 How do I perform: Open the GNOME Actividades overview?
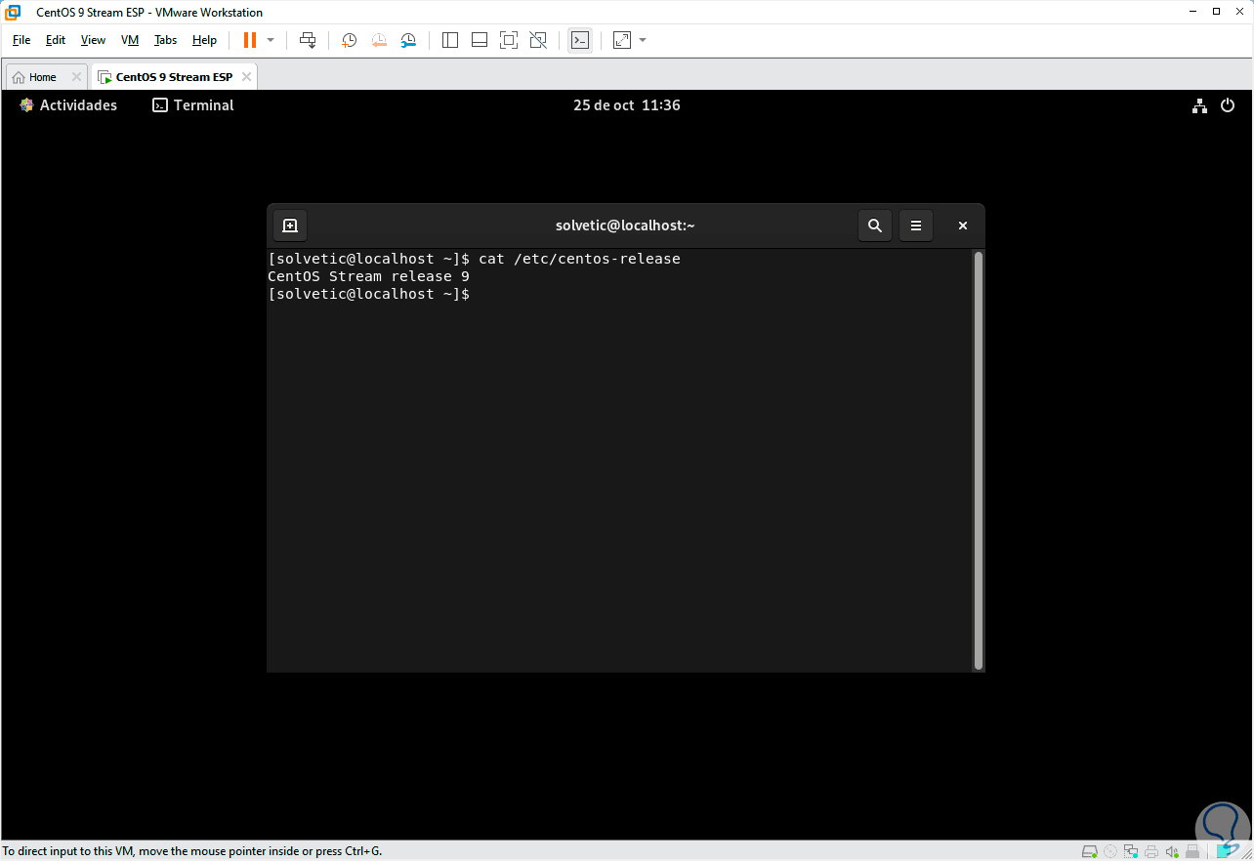click(x=68, y=105)
